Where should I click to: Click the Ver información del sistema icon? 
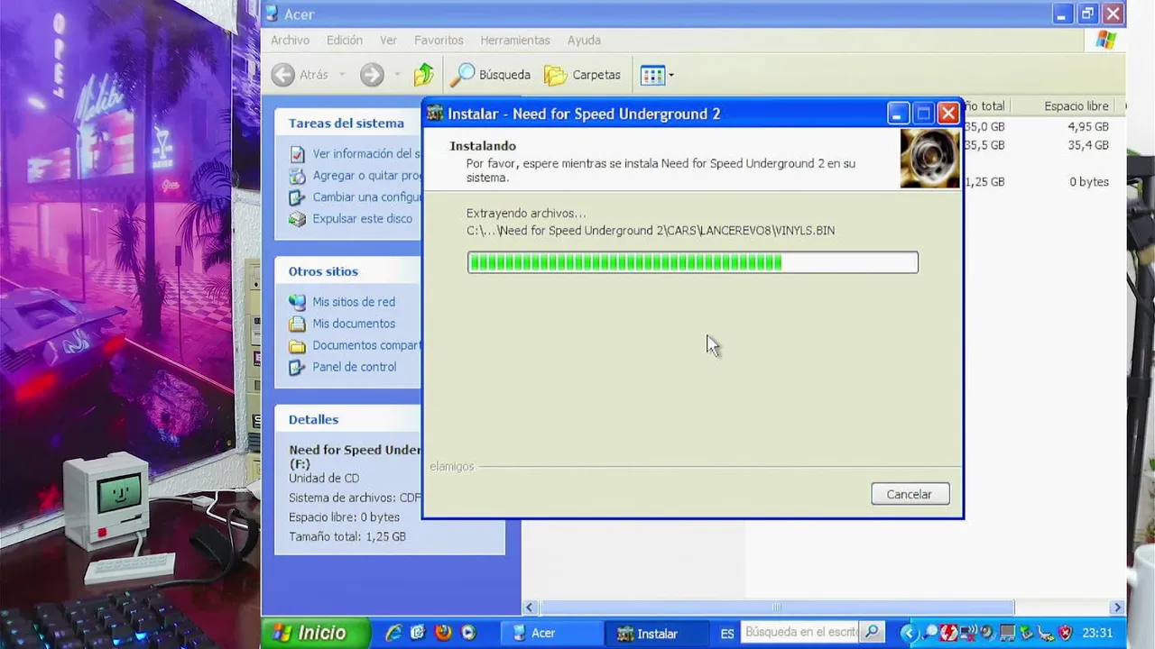(x=297, y=154)
